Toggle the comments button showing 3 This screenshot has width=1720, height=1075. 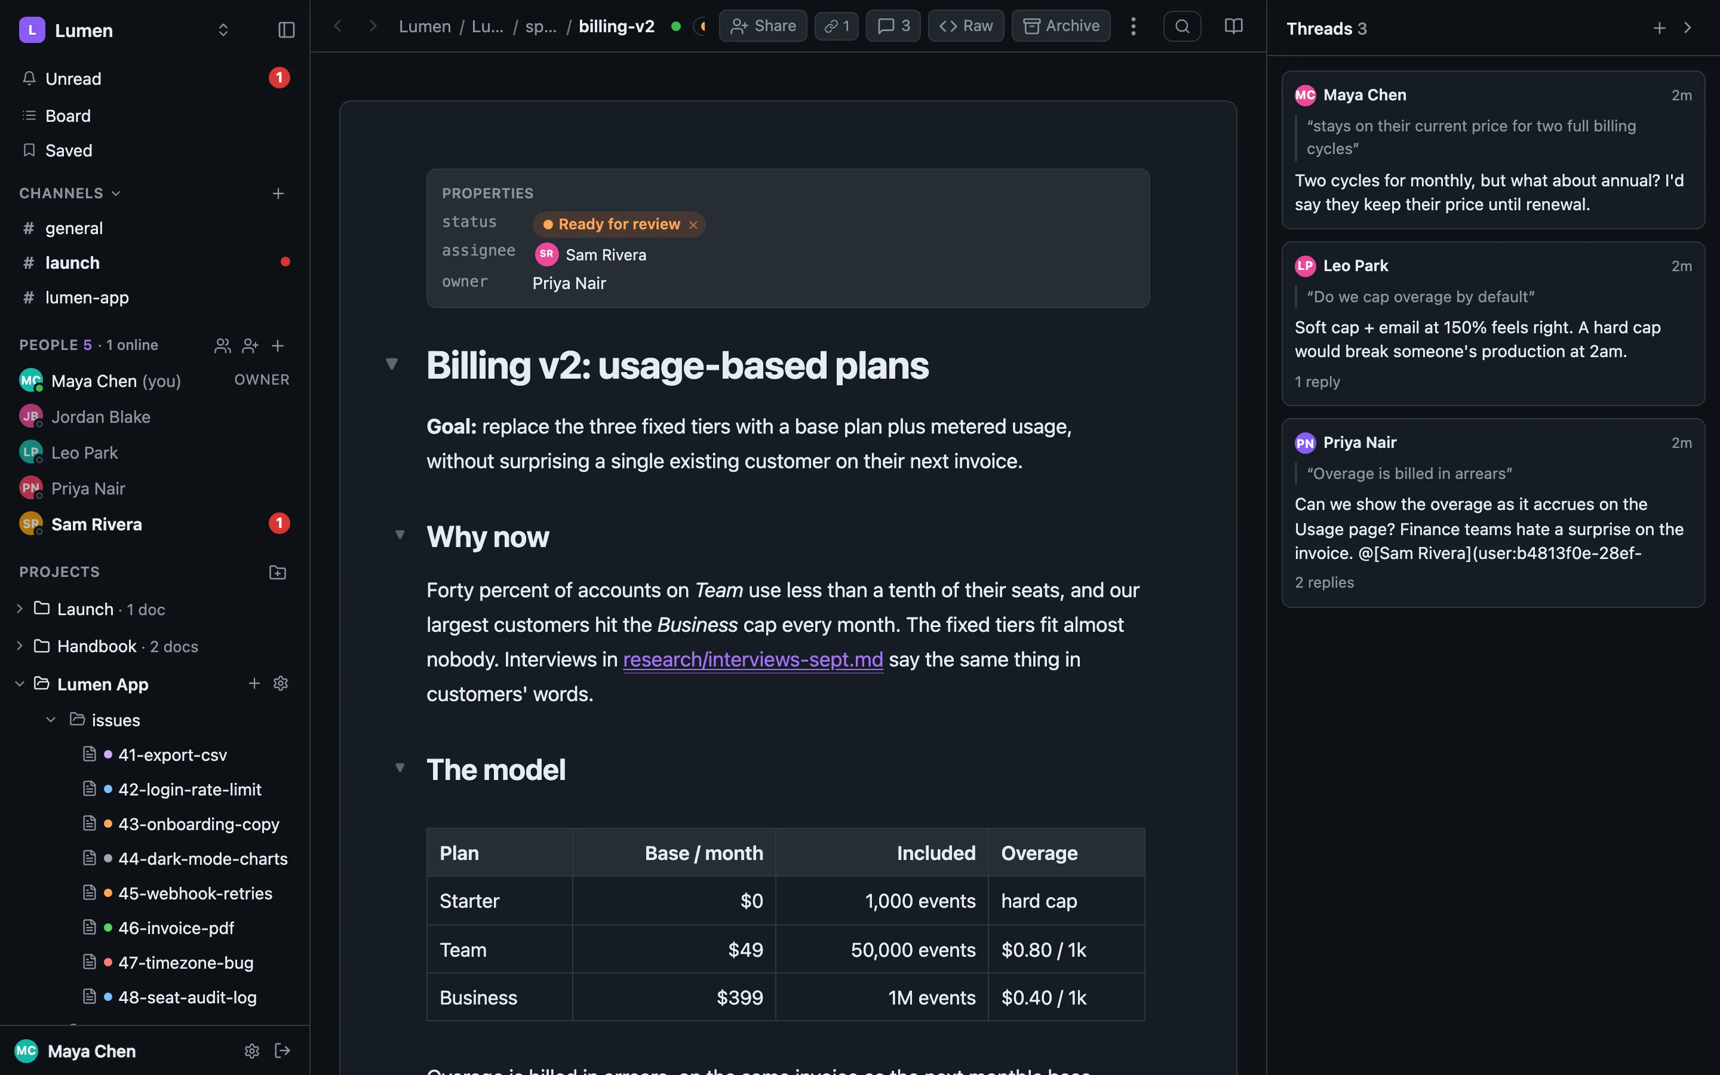tap(893, 26)
